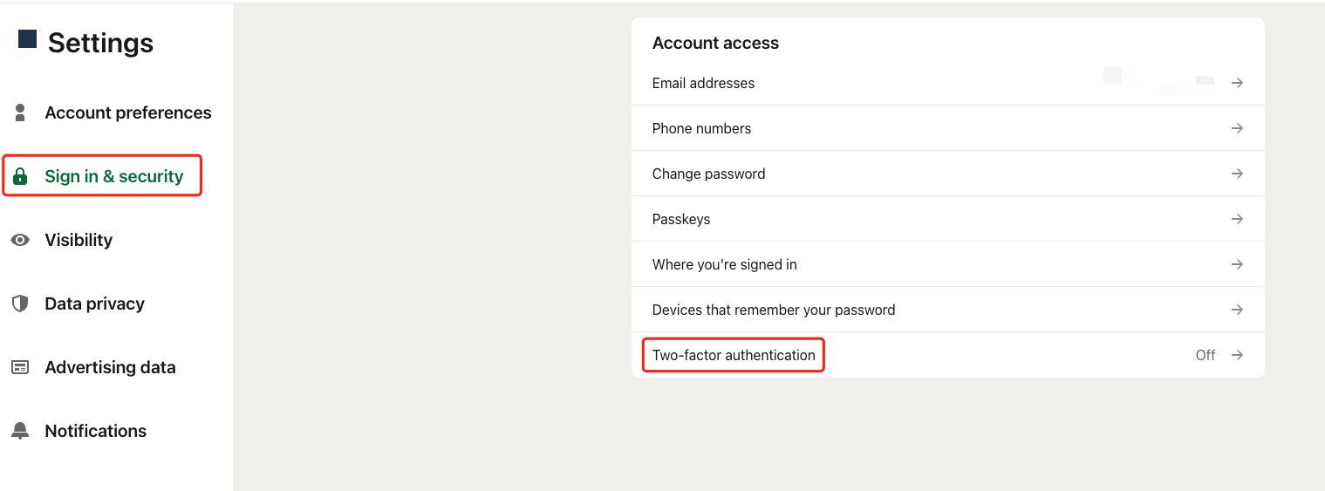Screen dimensions: 1325x491
Task: Expand Change password using its arrow
Action: coord(1237,174)
